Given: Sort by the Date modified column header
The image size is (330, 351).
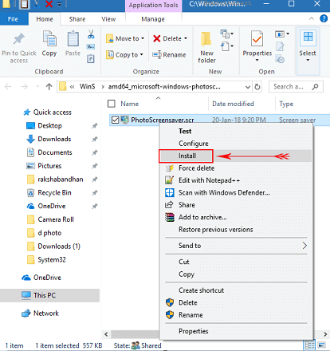Looking at the screenshot, I should point(233,104).
